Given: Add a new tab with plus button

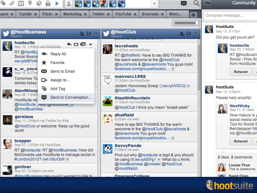Looking at the screenshot, I should pyautogui.click(x=193, y=15).
